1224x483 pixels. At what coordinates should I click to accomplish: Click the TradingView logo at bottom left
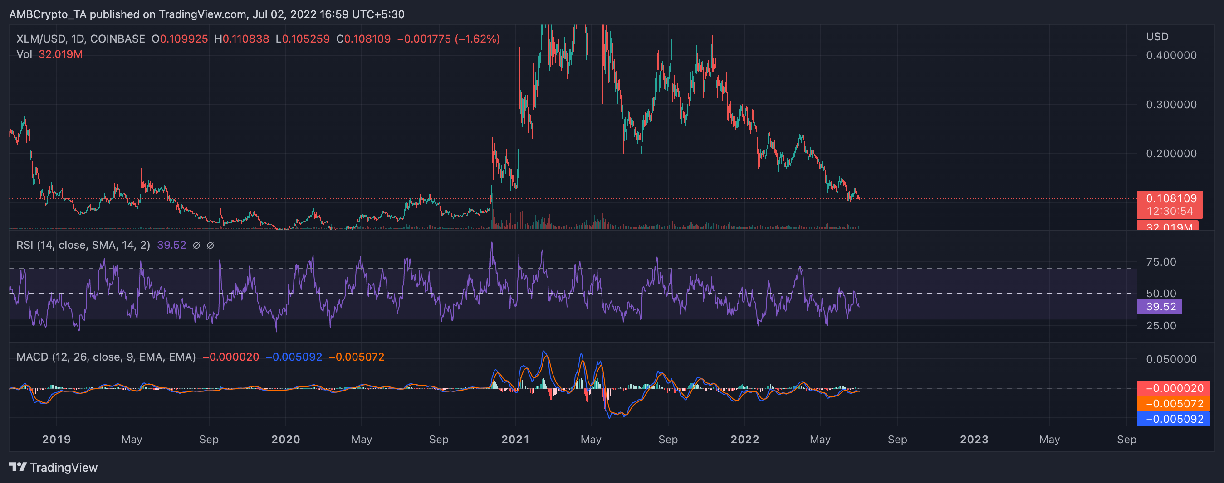coord(52,467)
